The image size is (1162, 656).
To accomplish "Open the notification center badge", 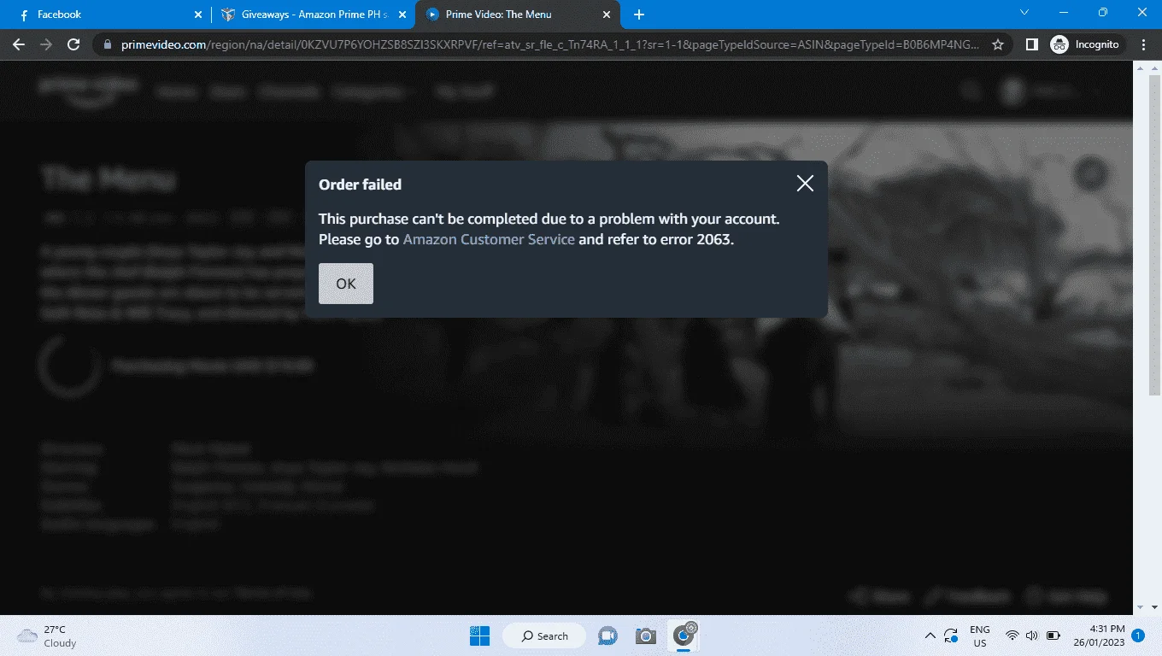I will pos(1138,635).
